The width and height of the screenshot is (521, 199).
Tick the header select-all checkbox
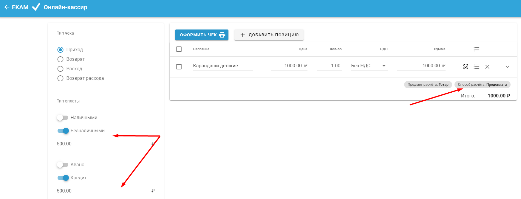click(x=179, y=49)
